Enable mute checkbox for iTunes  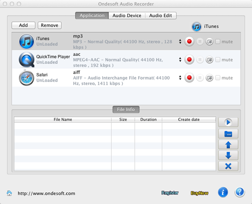coord(218,41)
